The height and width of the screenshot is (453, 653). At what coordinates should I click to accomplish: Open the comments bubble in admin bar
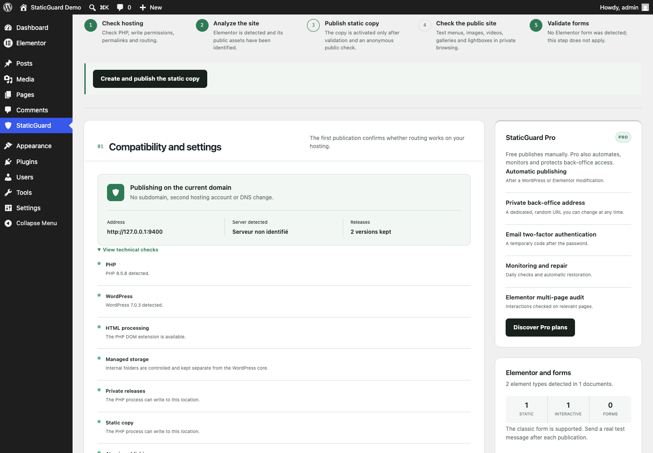[120, 7]
